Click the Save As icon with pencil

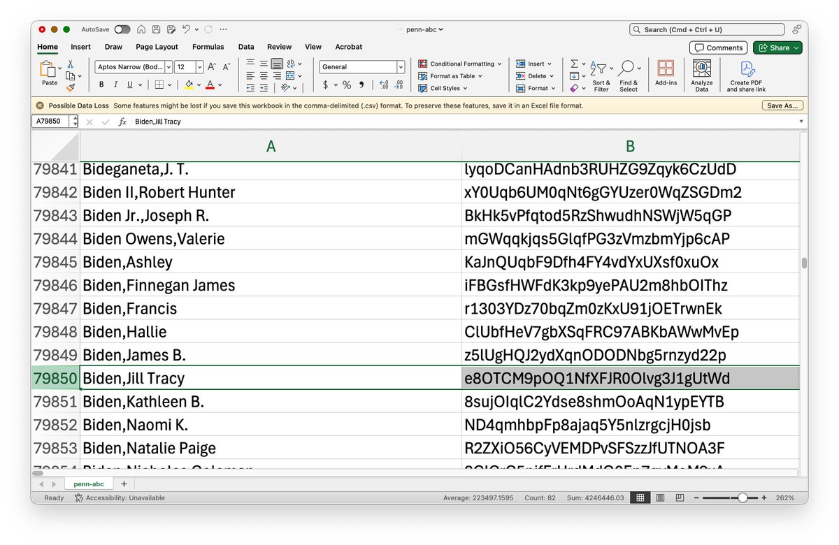pos(171,29)
